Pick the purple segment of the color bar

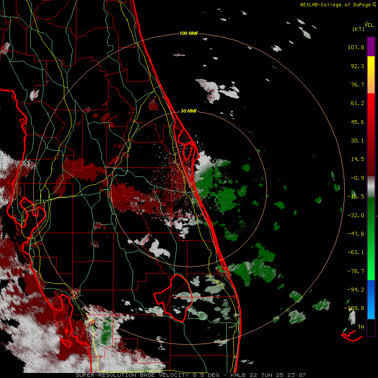pyautogui.click(x=371, y=47)
